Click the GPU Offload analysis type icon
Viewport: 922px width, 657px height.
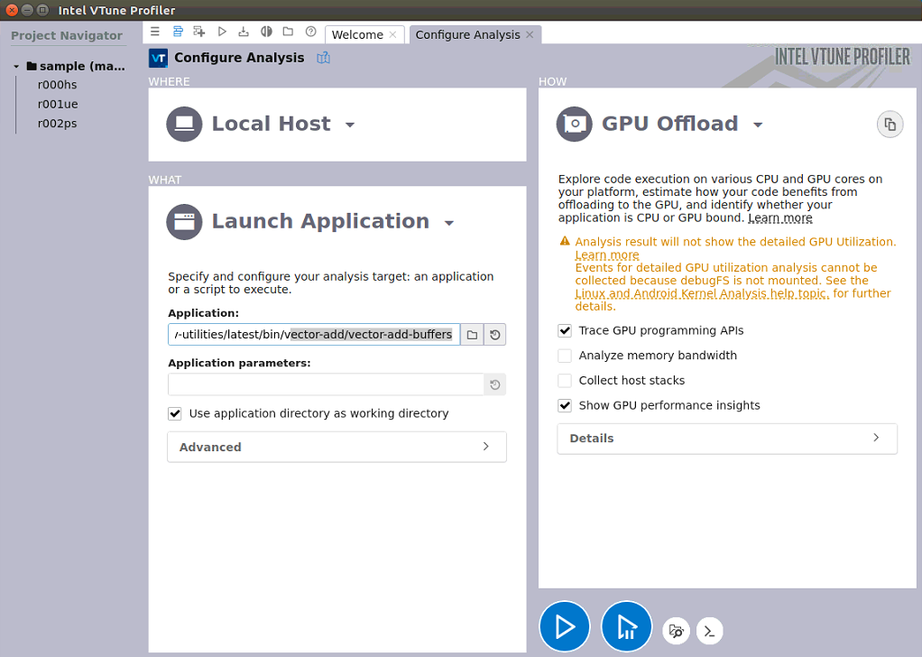(x=574, y=125)
